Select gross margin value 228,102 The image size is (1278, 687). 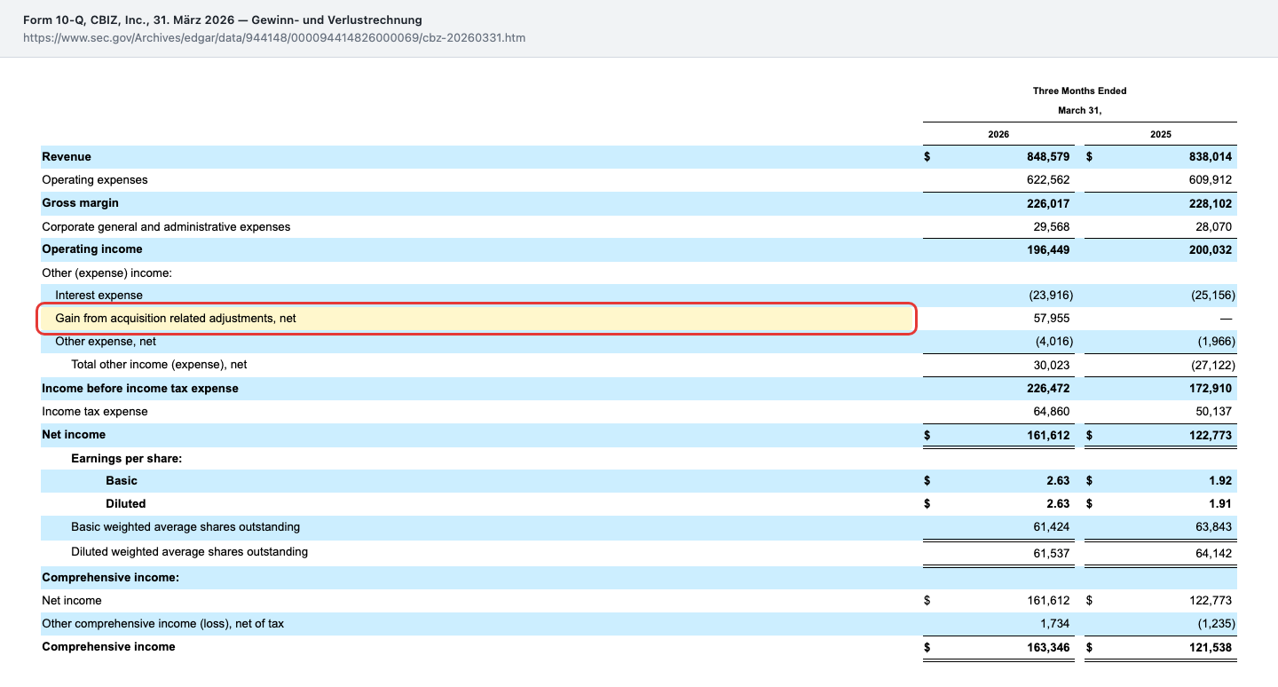(x=1210, y=203)
